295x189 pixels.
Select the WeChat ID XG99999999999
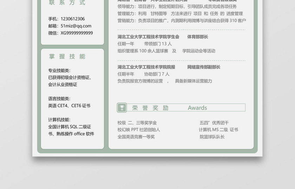[x=77, y=33]
